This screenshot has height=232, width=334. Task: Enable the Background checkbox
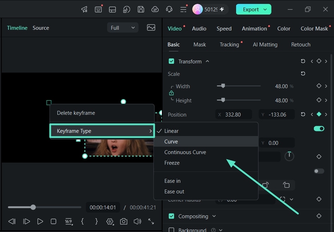[171, 230]
